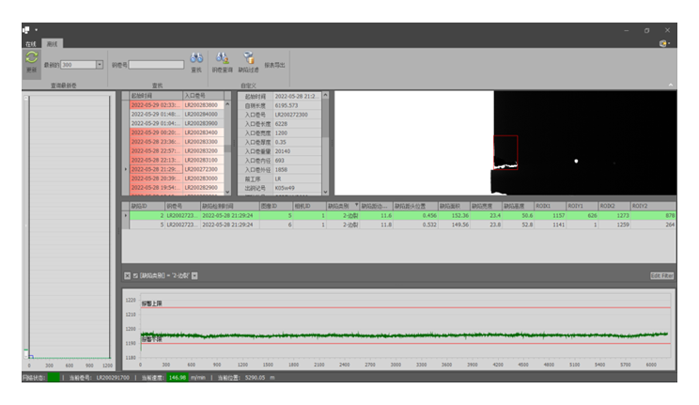Switch to the 测试 tab
The image size is (699, 405).
(x=51, y=44)
